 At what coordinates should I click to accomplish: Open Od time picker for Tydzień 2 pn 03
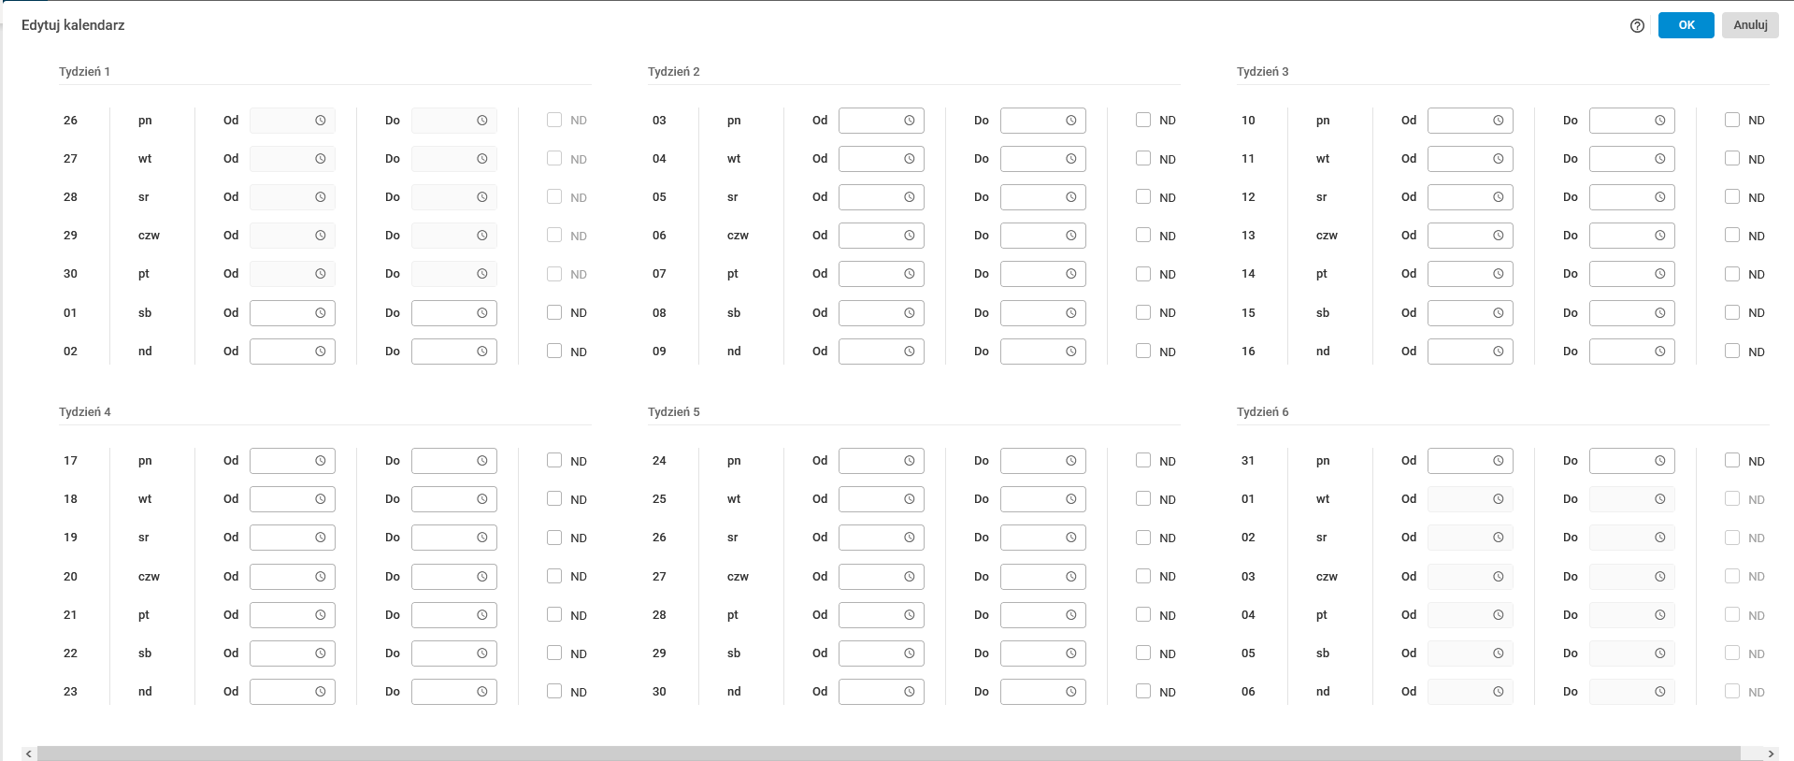910,121
